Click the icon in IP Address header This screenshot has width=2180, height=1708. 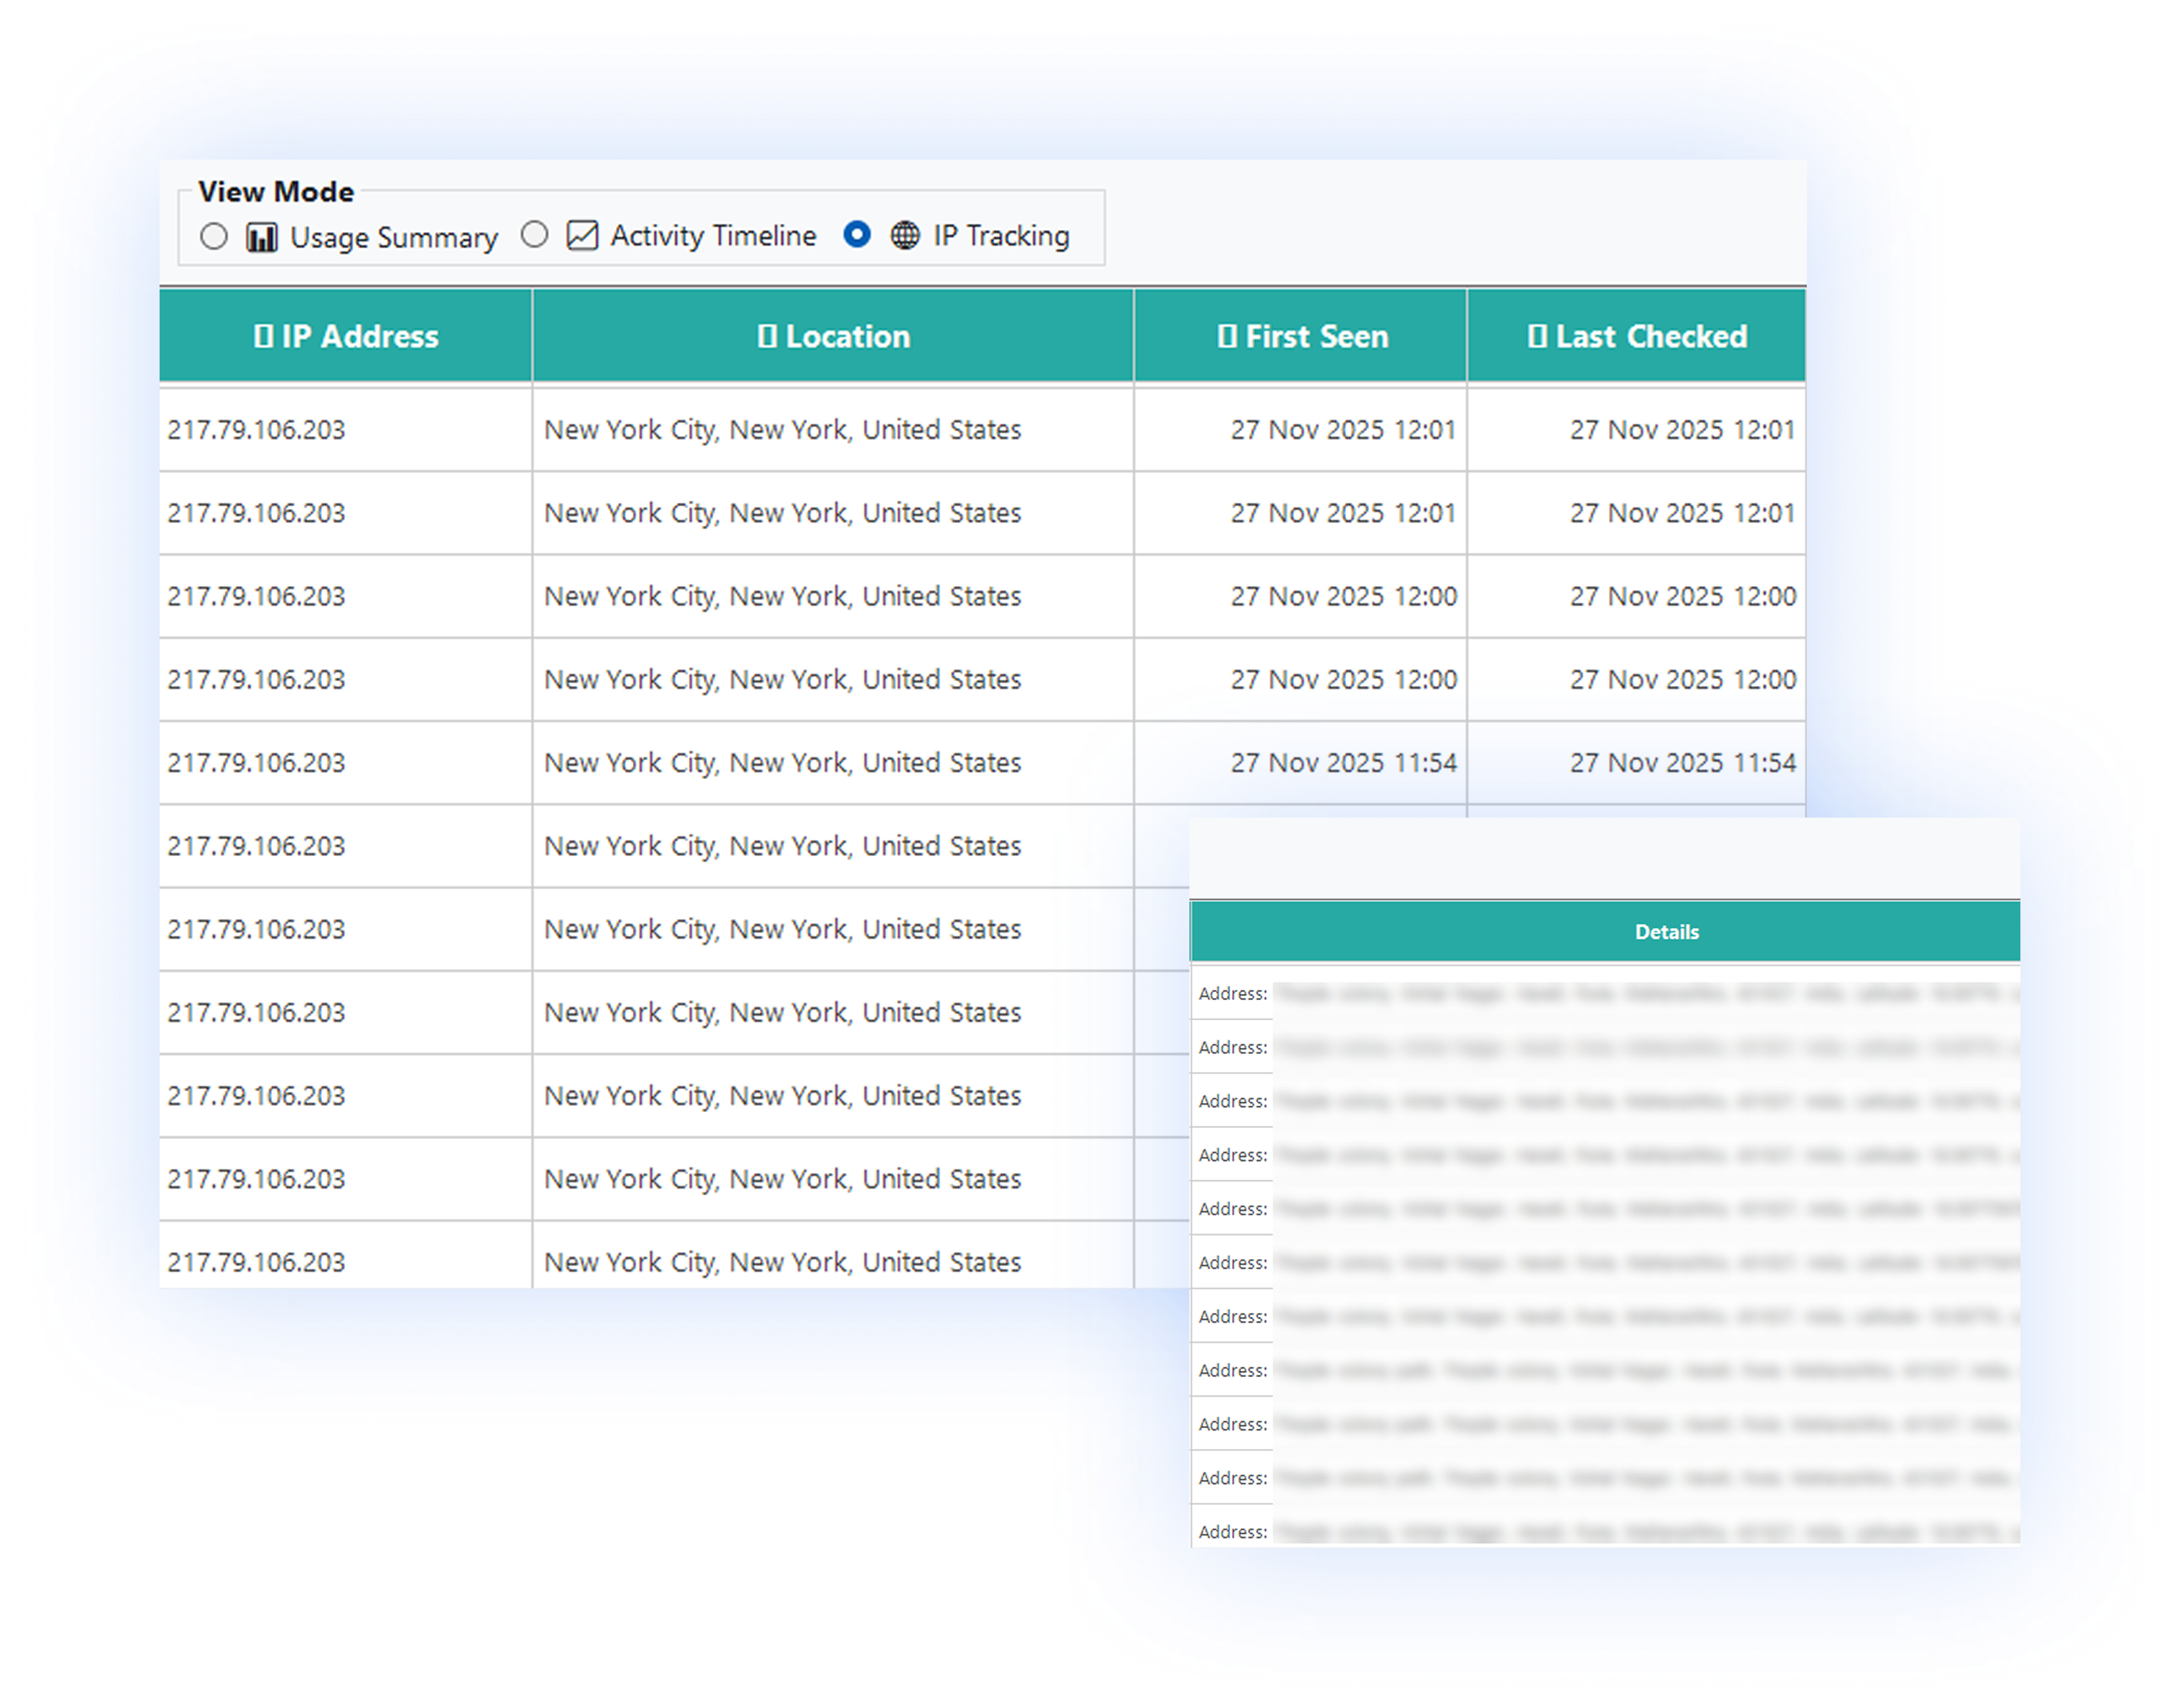(263, 337)
